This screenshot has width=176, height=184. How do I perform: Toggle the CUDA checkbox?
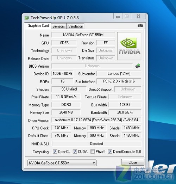75,152
